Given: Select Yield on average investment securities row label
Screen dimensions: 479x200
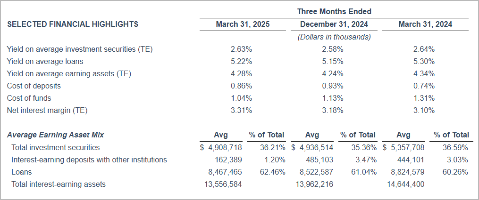Looking at the screenshot, I should 80,49.
